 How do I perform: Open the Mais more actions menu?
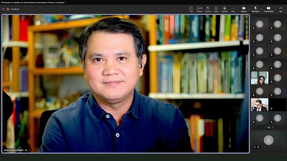[233, 9]
